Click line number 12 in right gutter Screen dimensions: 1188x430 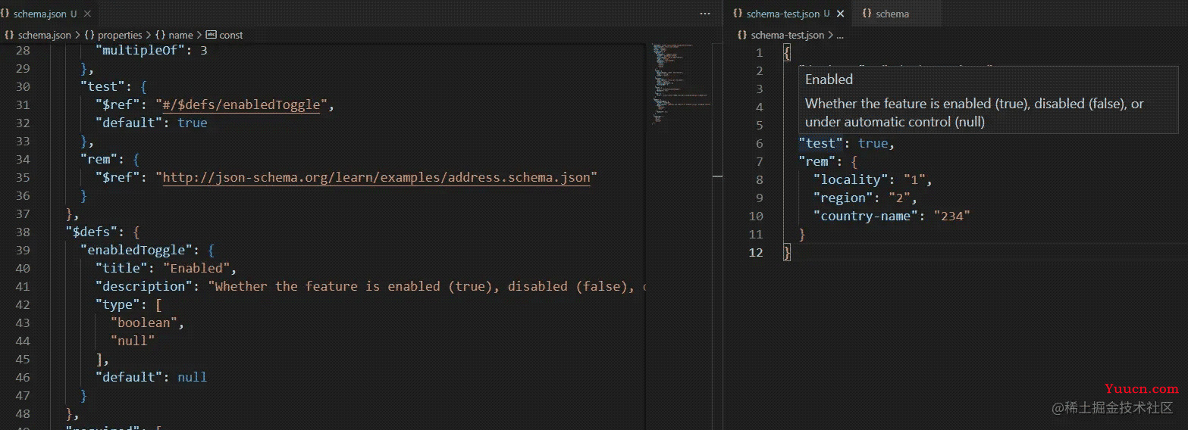point(755,252)
